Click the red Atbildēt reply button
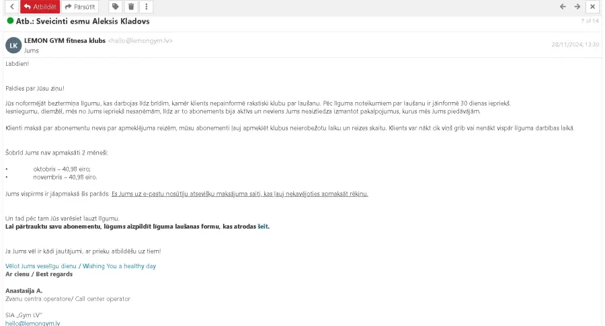605x326 pixels. point(40,7)
